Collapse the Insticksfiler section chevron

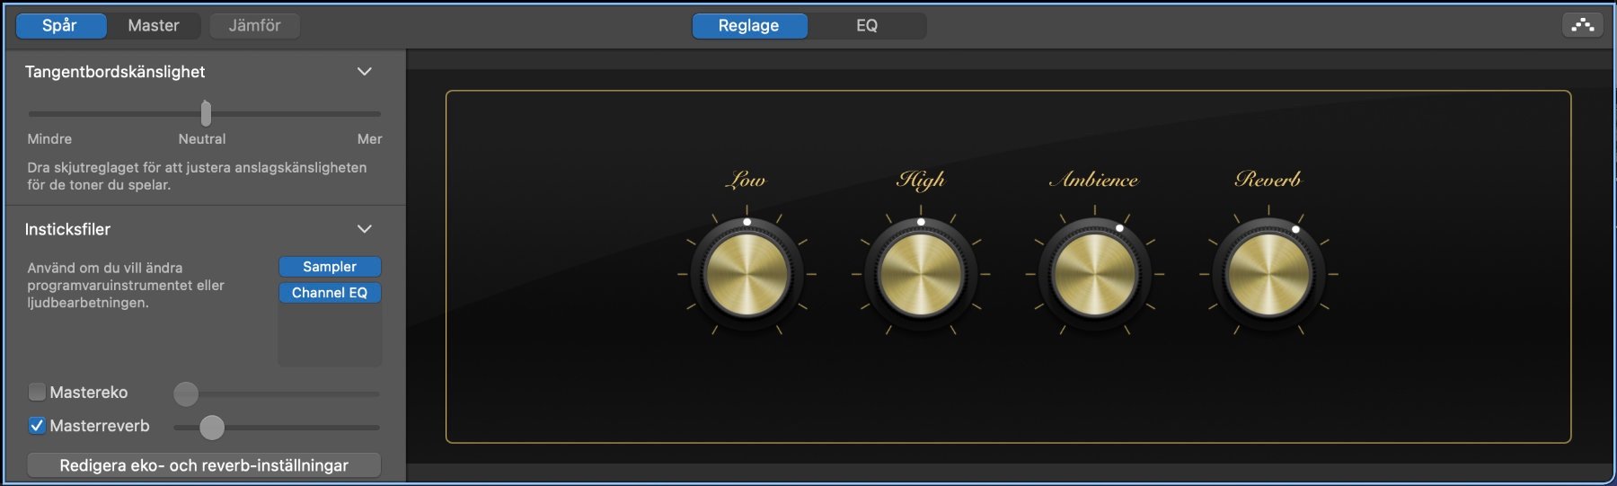(x=364, y=229)
